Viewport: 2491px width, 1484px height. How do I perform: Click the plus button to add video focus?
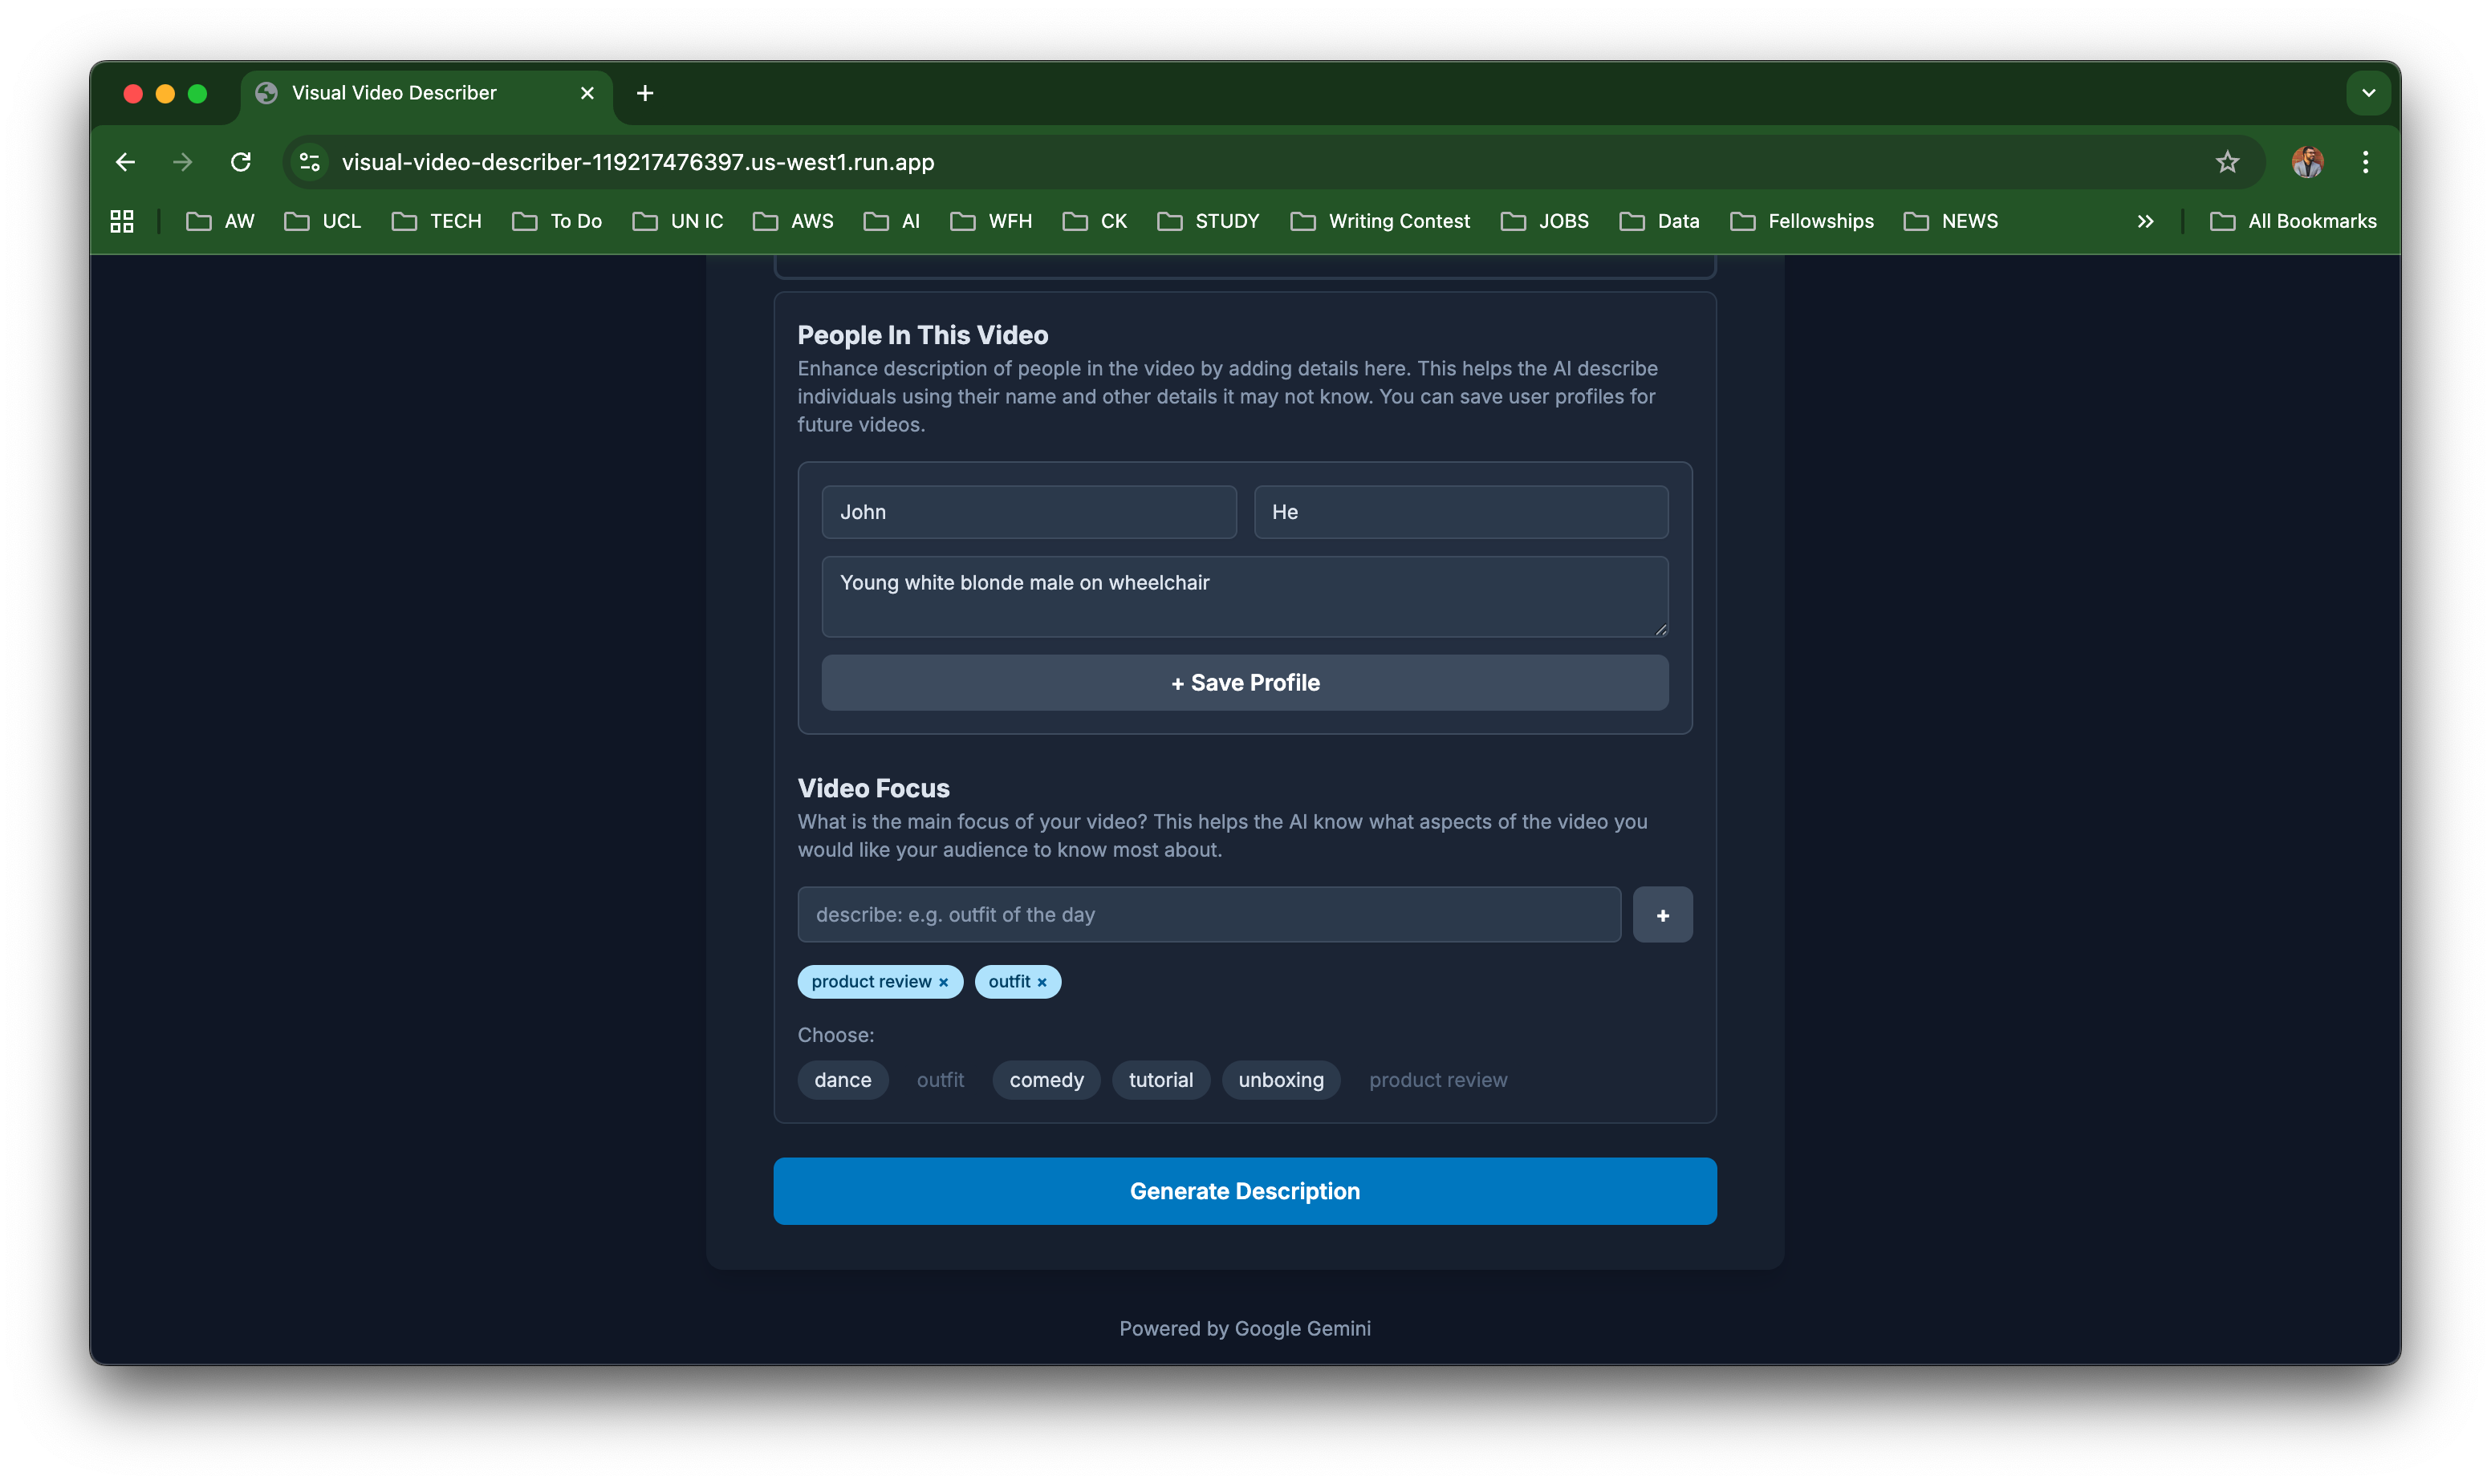click(1662, 915)
